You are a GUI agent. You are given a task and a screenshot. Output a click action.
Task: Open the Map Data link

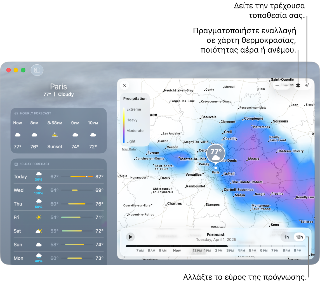(129, 149)
